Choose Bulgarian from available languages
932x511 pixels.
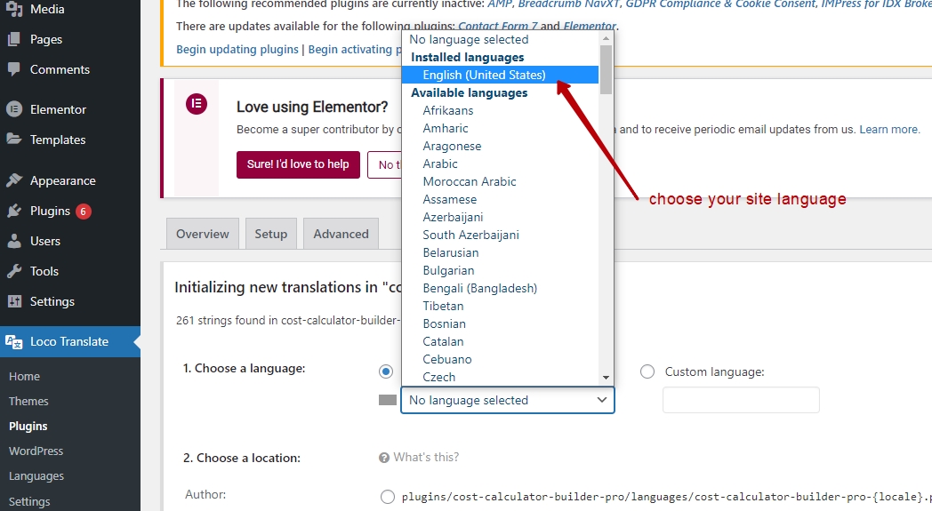point(449,270)
